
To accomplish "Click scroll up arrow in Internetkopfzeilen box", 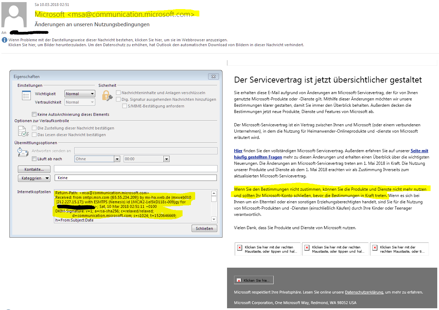I will (x=214, y=193).
